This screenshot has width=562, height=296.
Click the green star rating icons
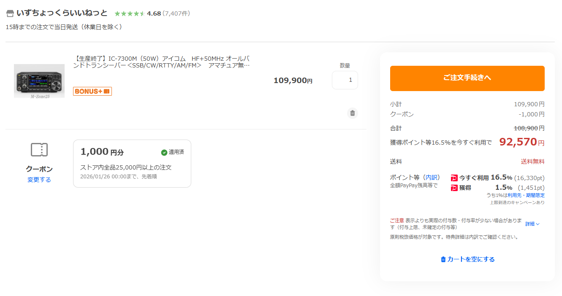[130, 13]
